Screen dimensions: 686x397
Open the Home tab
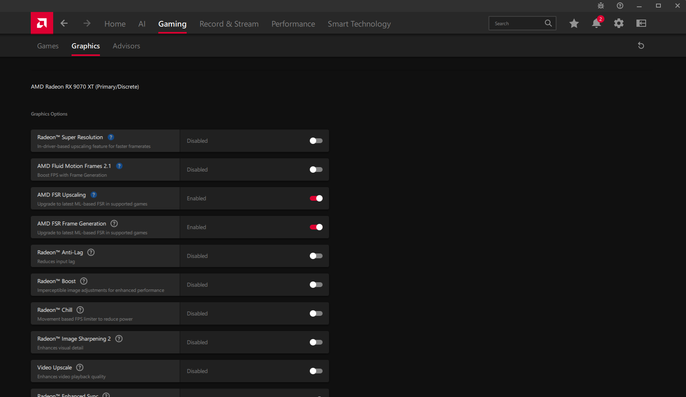(x=115, y=24)
